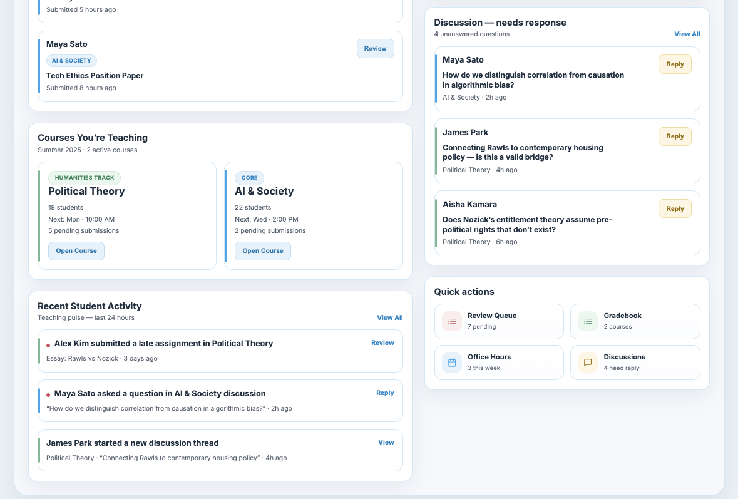Open the AI & Society course
This screenshot has width=738, height=499.
263,250
